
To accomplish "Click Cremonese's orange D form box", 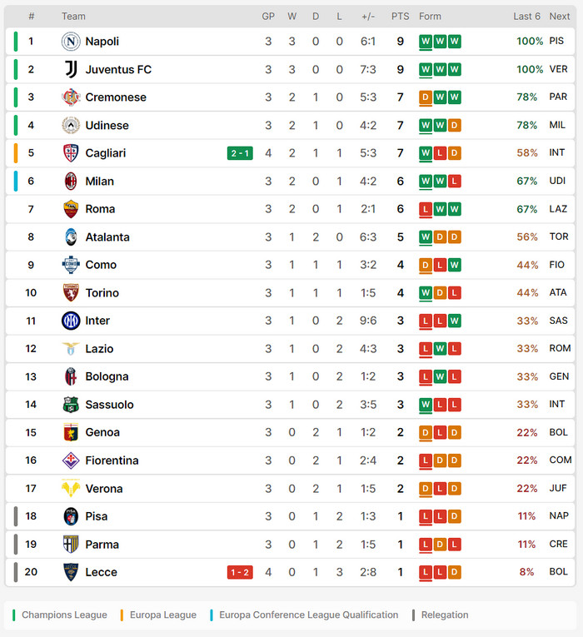I will point(426,97).
